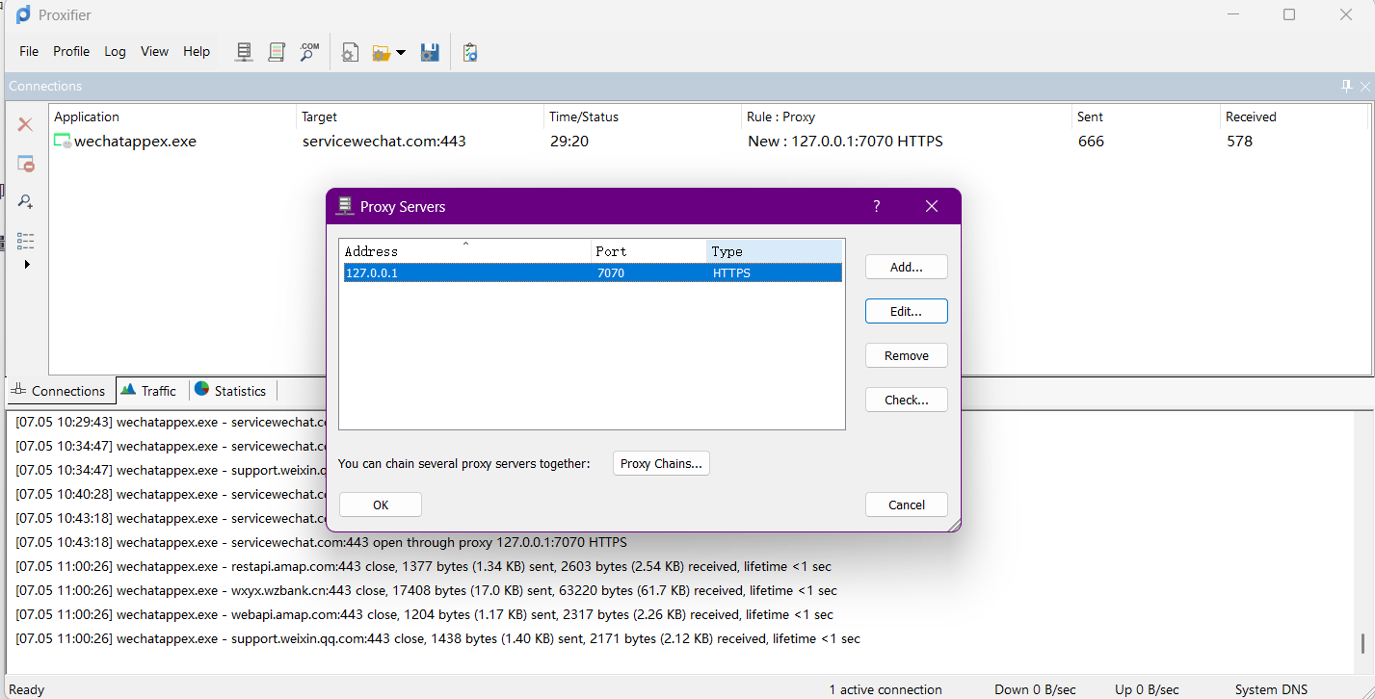This screenshot has height=699, width=1375.
Task: Toggle the pin icon of the Connections panel
Action: point(1346,87)
